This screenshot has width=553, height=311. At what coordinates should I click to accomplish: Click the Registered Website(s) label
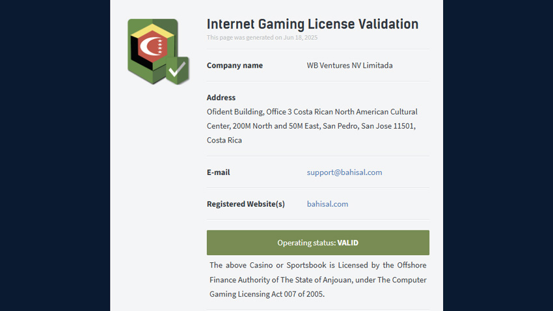tap(245, 204)
